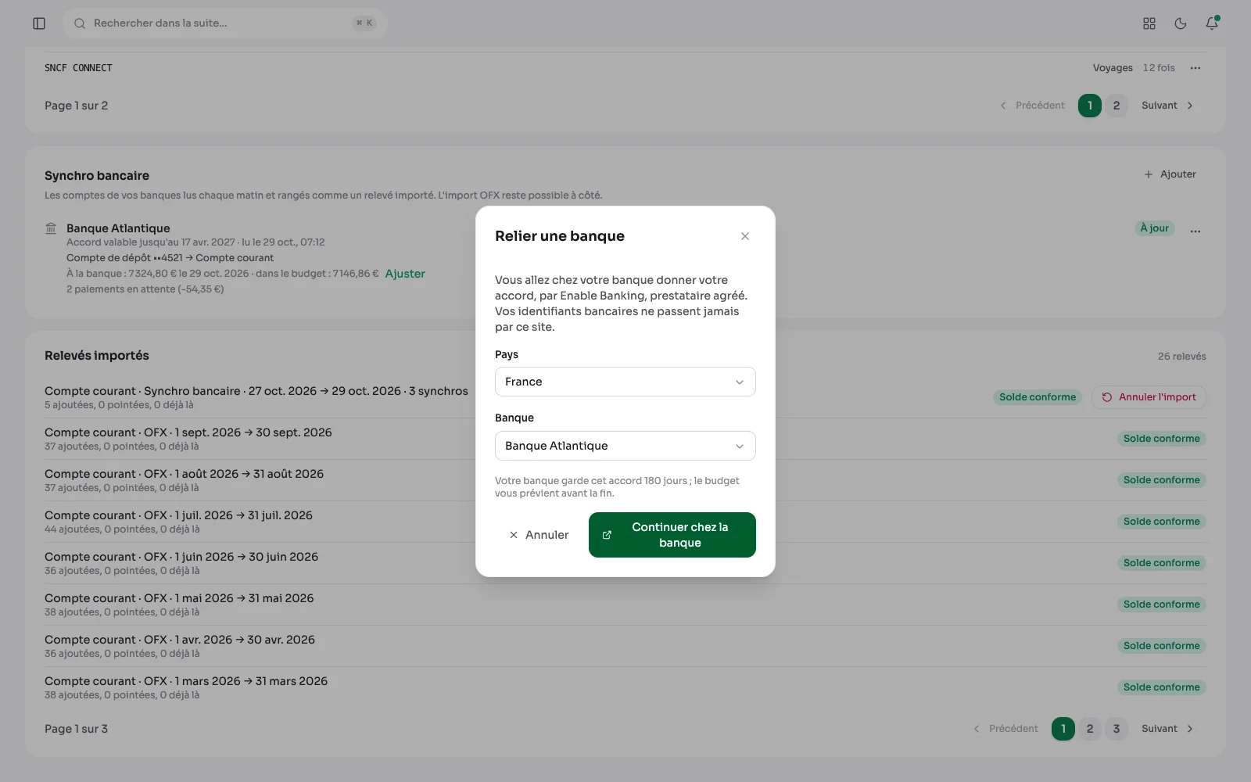Viewport: 1251px width, 782px height.
Task: Click Suivant in Relevés importés pagination
Action: point(1167,729)
